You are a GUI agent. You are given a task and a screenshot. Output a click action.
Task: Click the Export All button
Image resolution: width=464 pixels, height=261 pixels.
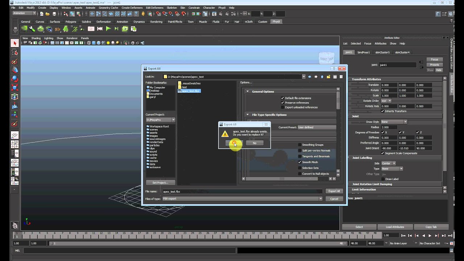pyautogui.click(x=334, y=191)
